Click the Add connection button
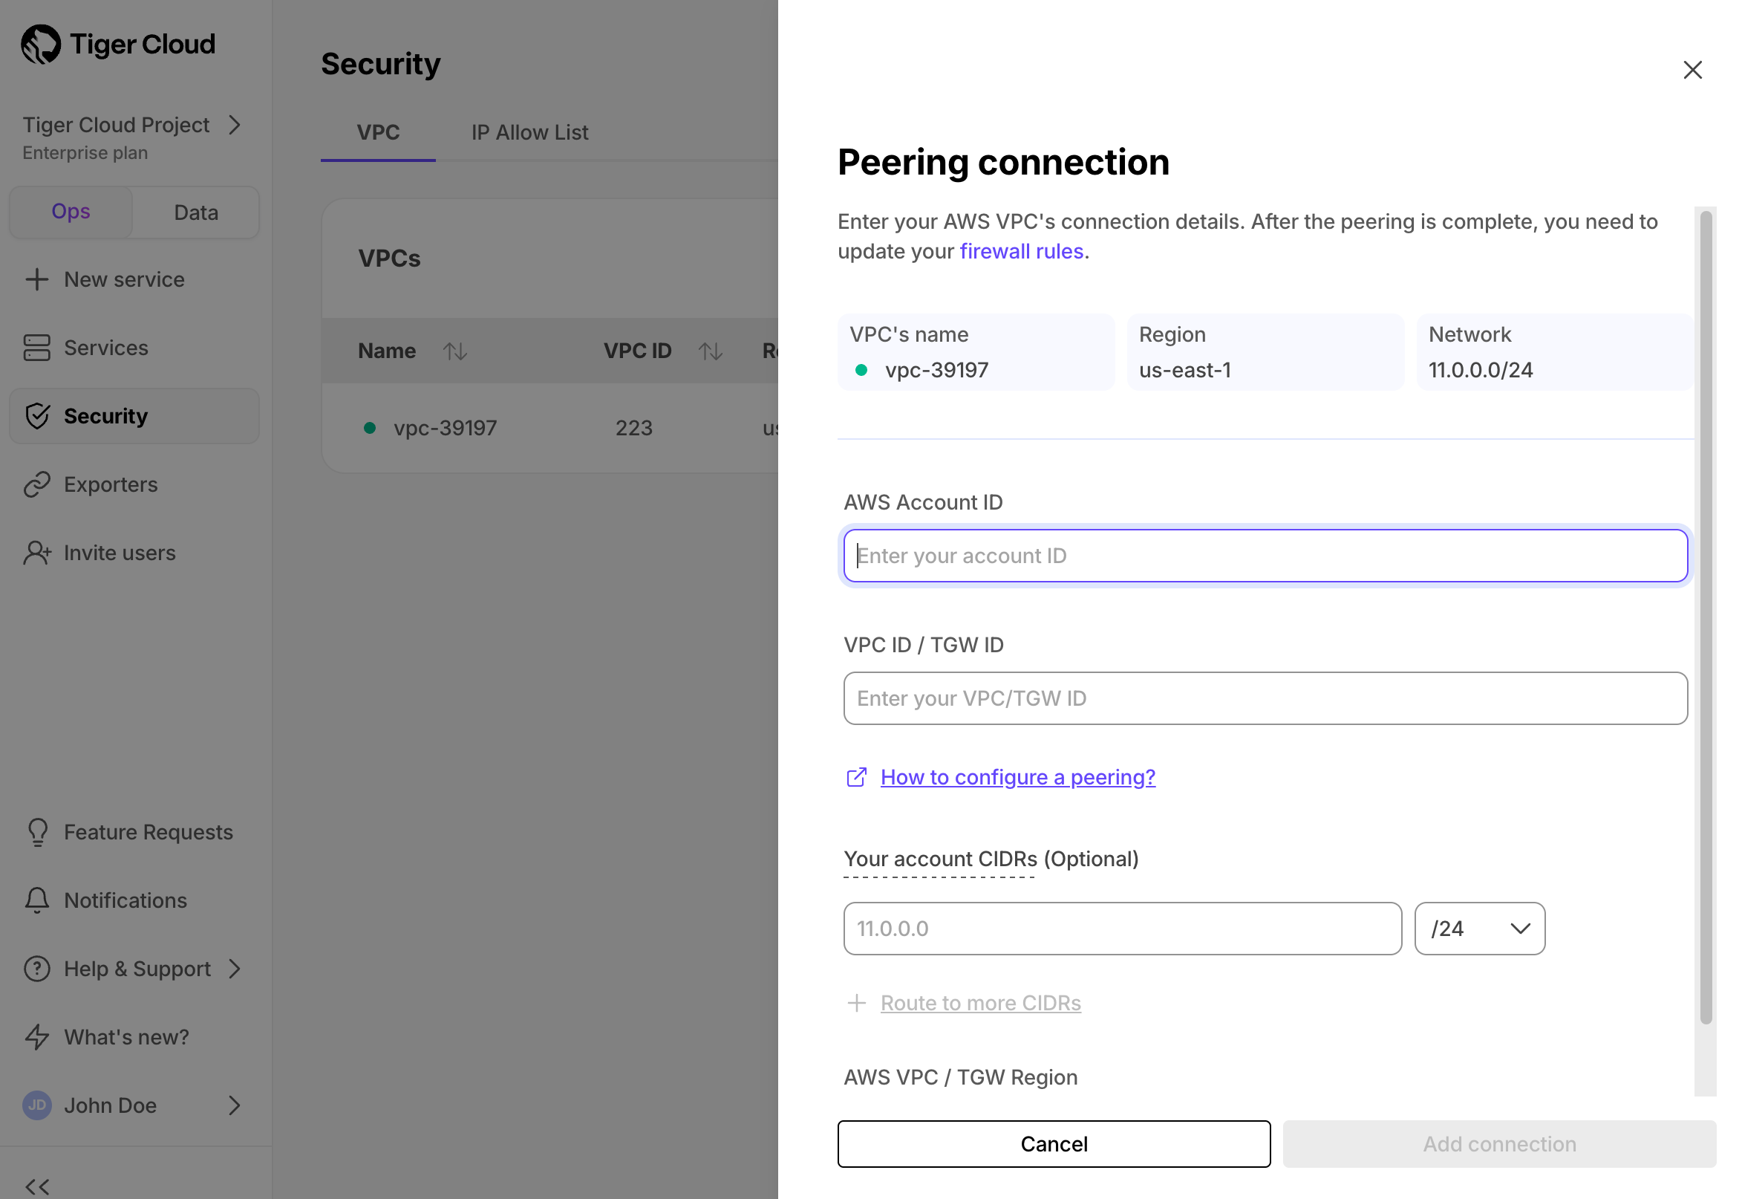This screenshot has height=1199, width=1742. coord(1499,1145)
